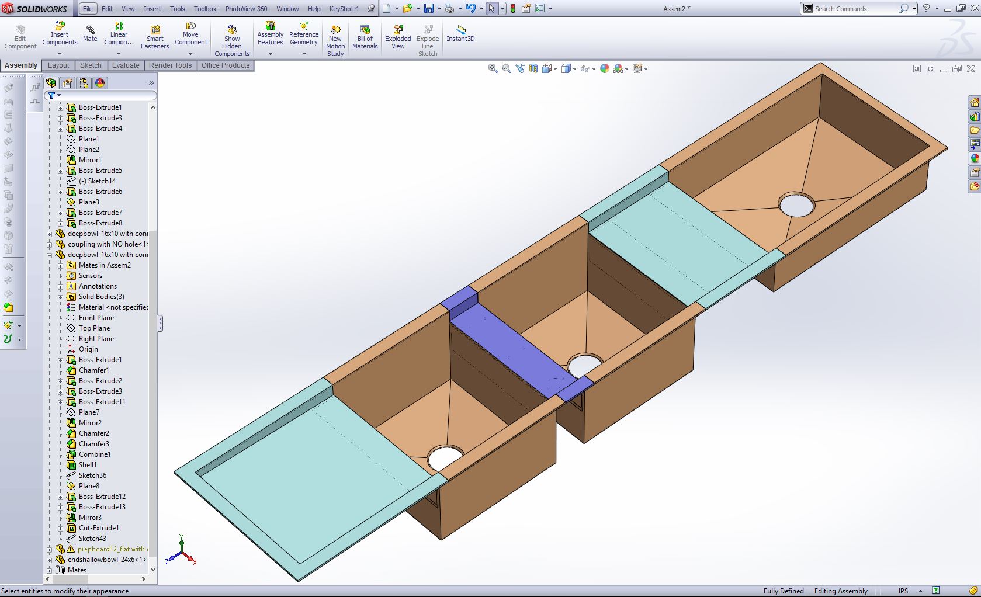This screenshot has width=981, height=597.
Task: Expand the prepboard12_flat component
Action: click(50, 549)
